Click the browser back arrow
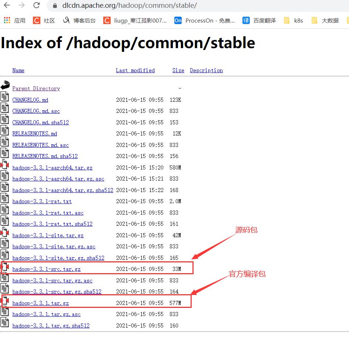The height and width of the screenshot is (339, 349). point(7,6)
